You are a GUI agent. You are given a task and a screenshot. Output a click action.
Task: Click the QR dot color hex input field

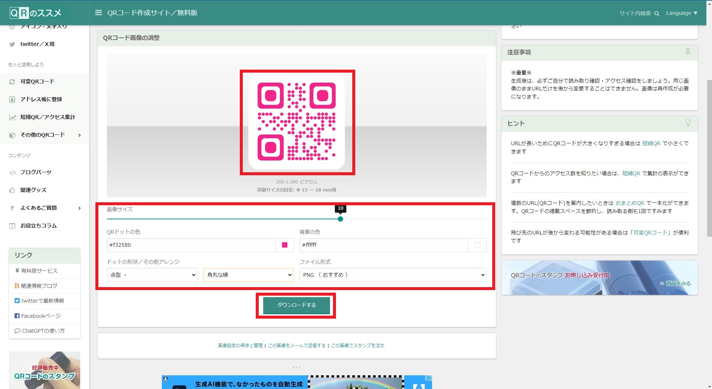click(191, 245)
